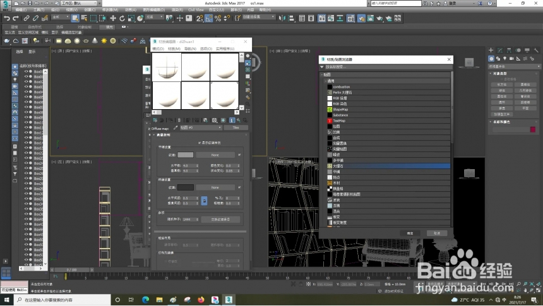The width and height of the screenshot is (543, 306).
Task: Open selection filter dropdown labeled 全部
Action: coord(61,17)
